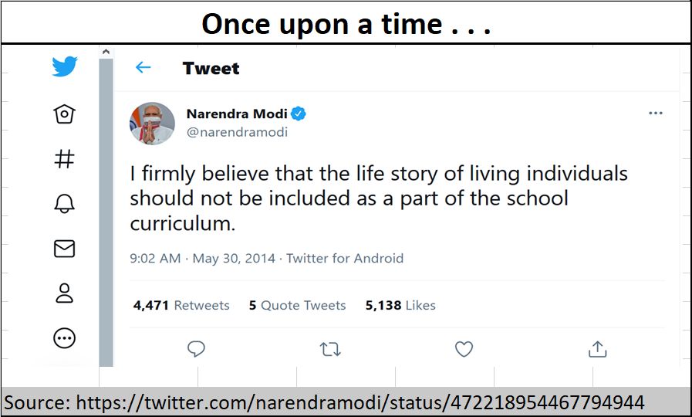Open Messages envelope icon
The width and height of the screenshot is (692, 417).
click(65, 249)
